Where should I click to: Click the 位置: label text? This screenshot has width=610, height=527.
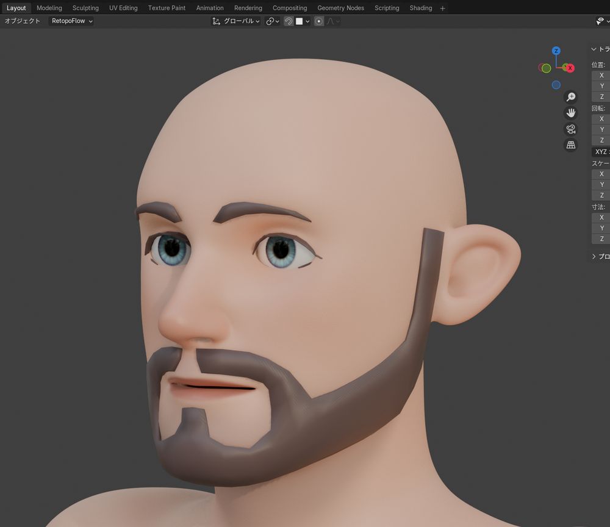tap(598, 65)
